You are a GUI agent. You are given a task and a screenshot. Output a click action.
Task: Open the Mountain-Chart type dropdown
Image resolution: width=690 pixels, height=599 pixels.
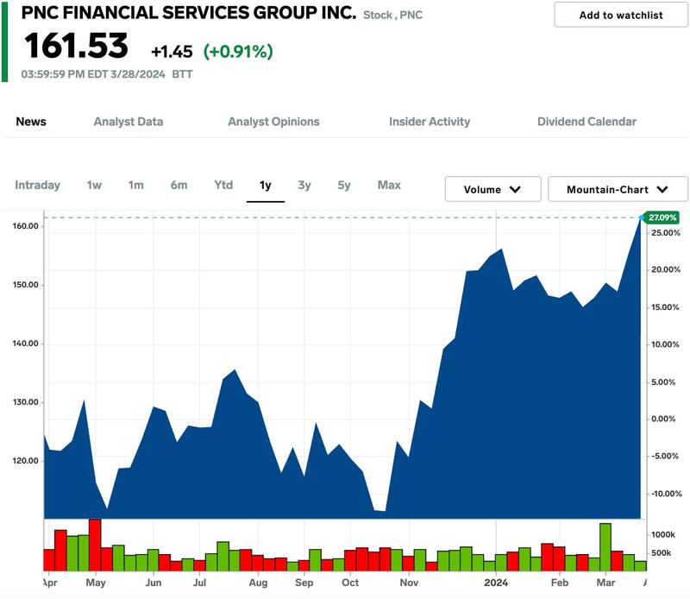[618, 189]
